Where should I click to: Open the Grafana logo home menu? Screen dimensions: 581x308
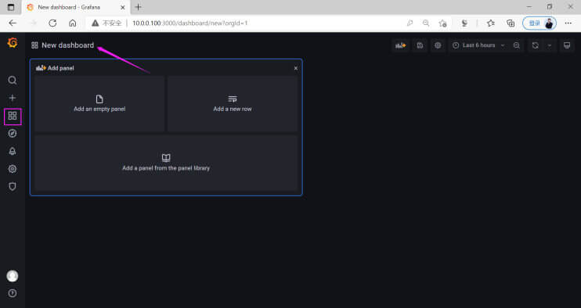[x=13, y=43]
